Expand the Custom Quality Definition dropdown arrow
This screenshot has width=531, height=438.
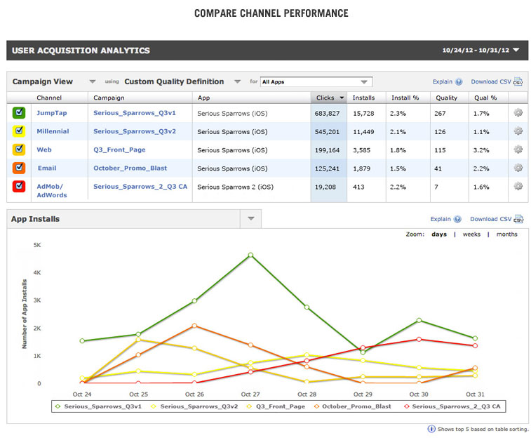[x=237, y=81]
